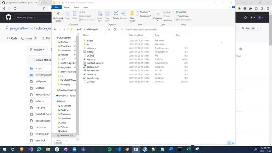This screenshot has height=153, width=272.
Task: Click This PC in navigation pane
Action: (x=62, y=102)
